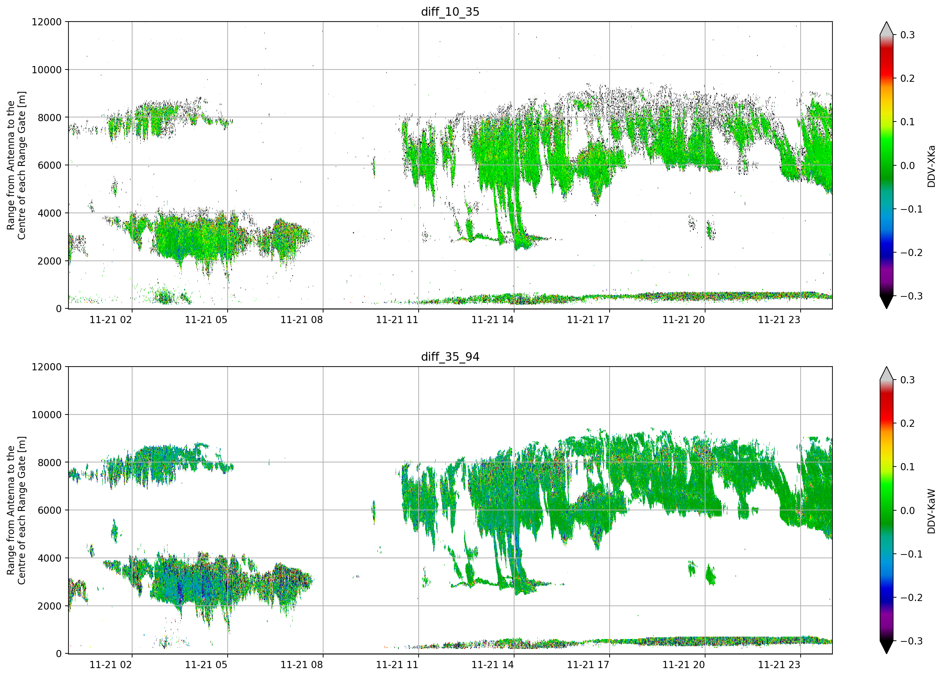Image resolution: width=943 pixels, height=677 pixels.
Task: Select the DDV-XKa colorbar label
Action: (x=931, y=166)
